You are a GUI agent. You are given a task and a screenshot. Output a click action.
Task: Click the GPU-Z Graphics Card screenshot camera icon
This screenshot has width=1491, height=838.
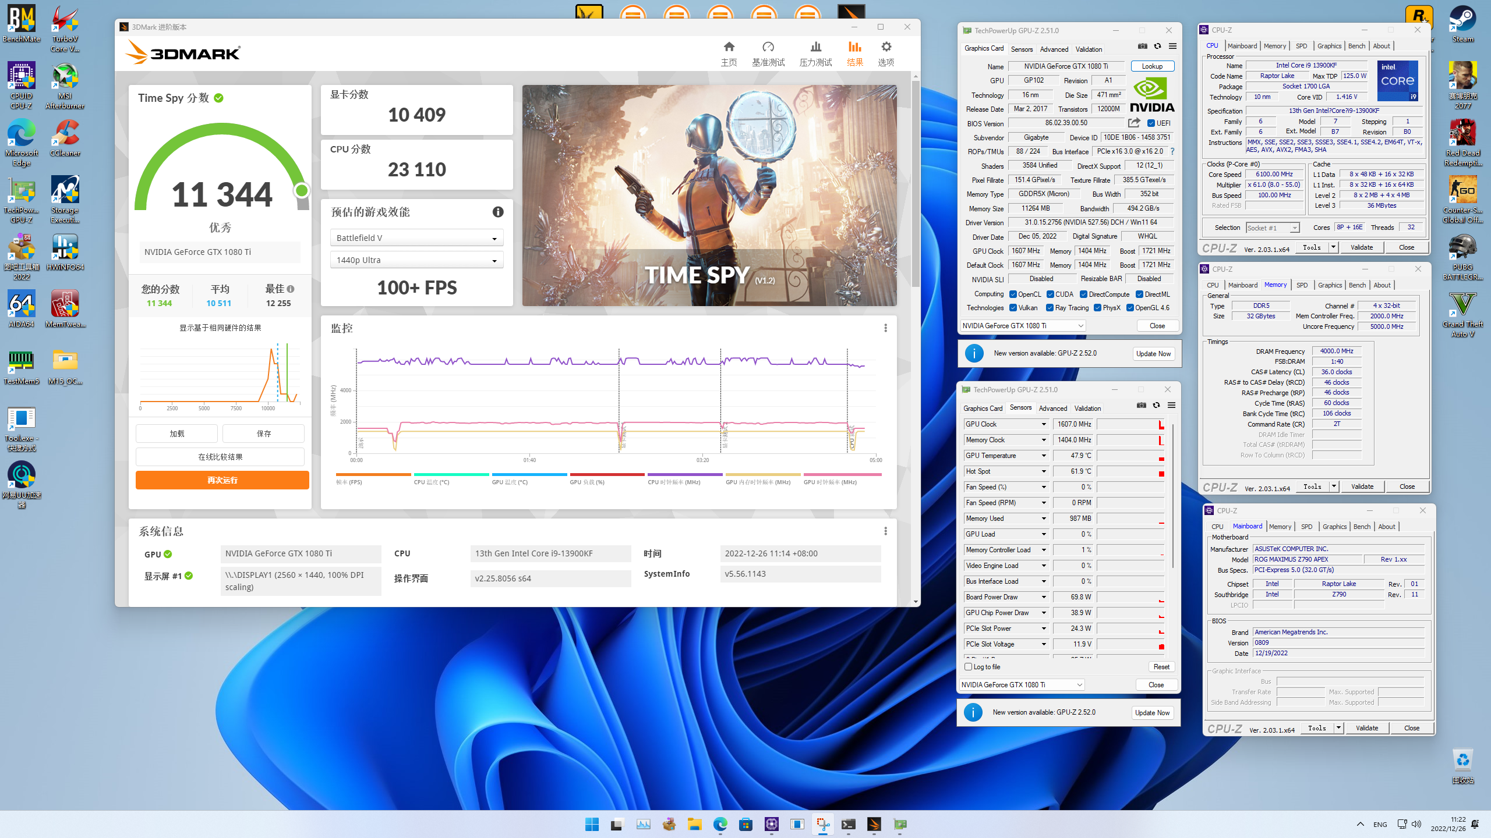(x=1143, y=47)
